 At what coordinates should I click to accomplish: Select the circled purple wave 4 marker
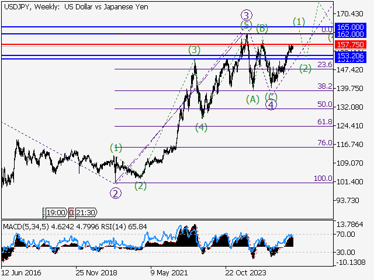pos(271,105)
